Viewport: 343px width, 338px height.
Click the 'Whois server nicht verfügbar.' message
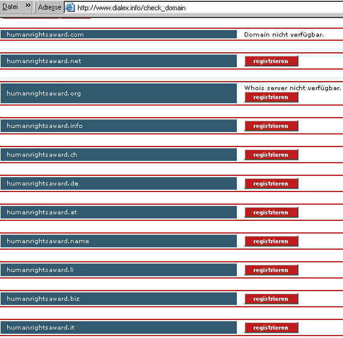pos(293,88)
